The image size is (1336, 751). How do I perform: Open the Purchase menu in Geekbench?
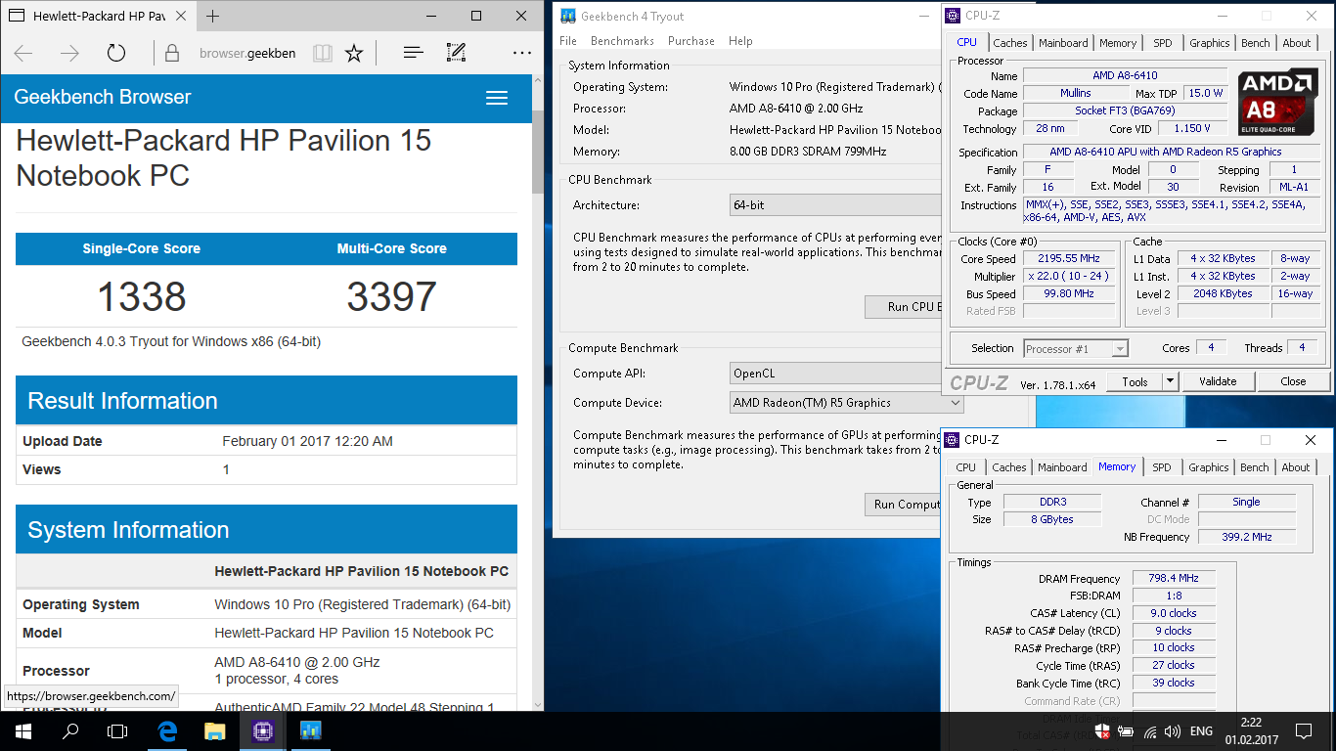pyautogui.click(x=691, y=41)
